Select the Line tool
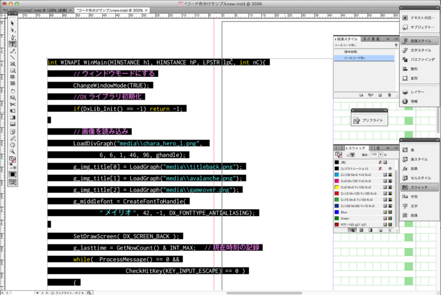Viewport: 441px width, 295px height. click(x=13, y=57)
